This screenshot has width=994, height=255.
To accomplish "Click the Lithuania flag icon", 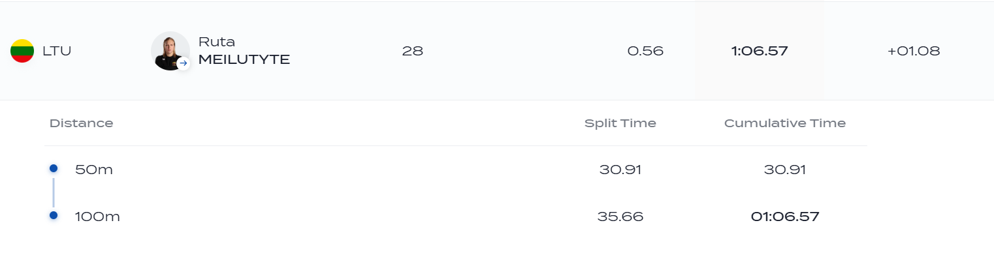I will 22,51.
